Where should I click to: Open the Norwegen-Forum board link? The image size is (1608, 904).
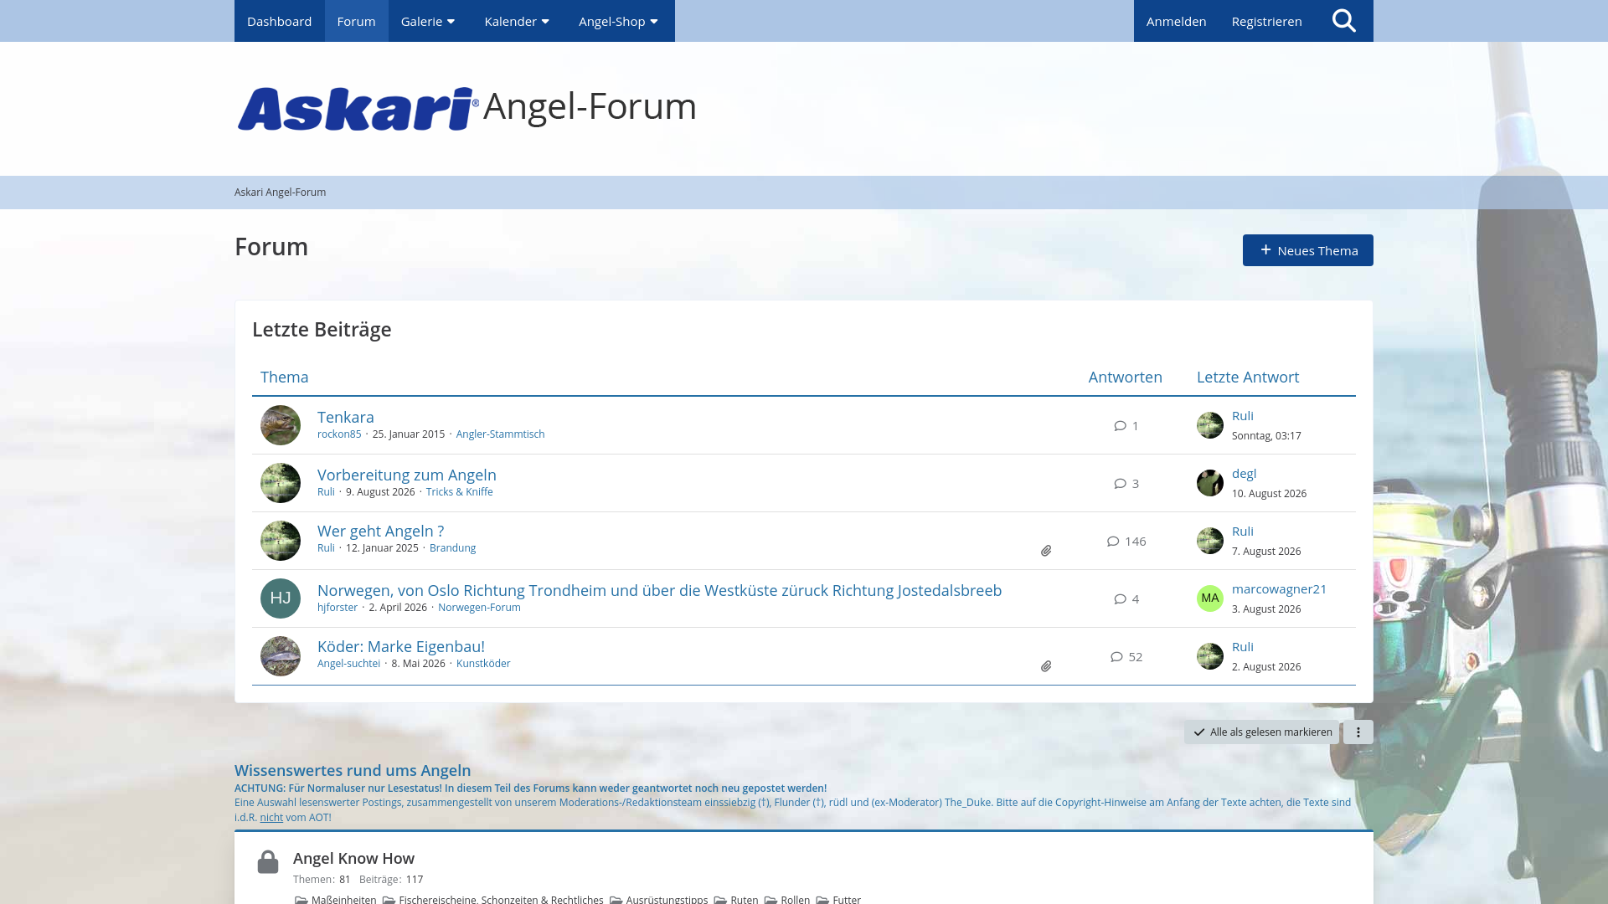(x=479, y=607)
